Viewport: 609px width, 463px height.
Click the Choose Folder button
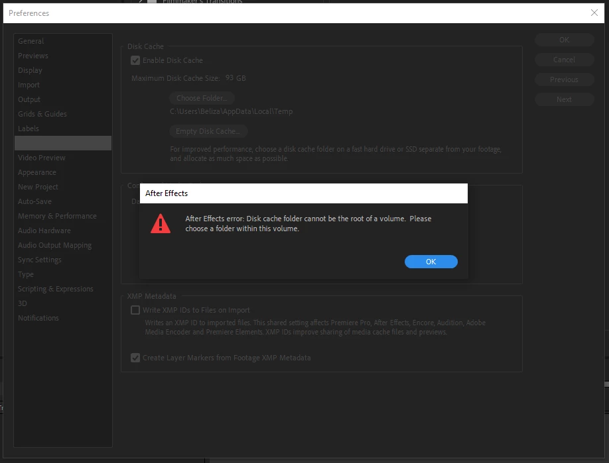202,98
